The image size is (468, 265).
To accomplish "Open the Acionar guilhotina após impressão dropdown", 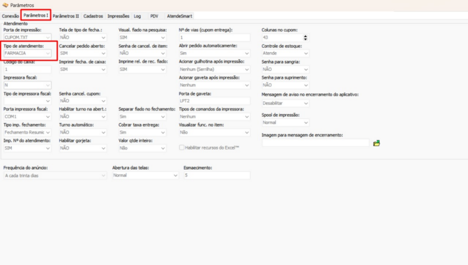I will pyautogui.click(x=247, y=69).
